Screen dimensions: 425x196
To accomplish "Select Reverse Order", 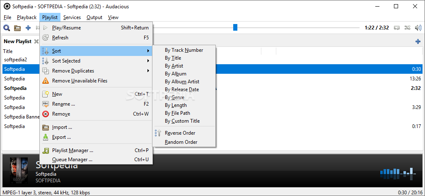I will coord(184,133).
